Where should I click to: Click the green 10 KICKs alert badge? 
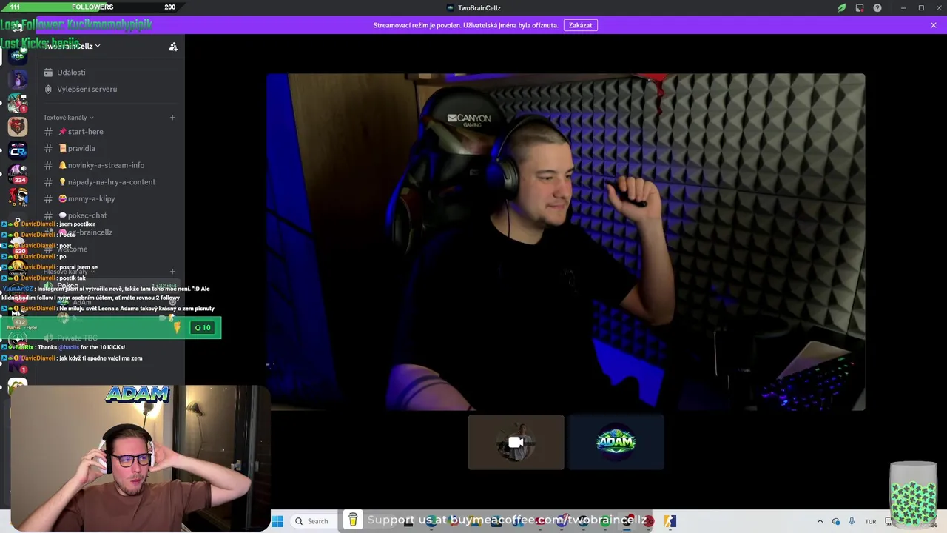(x=203, y=327)
